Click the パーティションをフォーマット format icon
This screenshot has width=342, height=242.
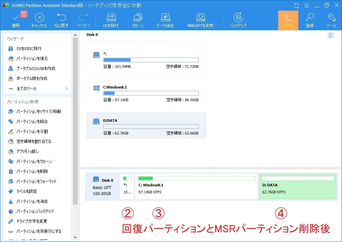point(11,181)
